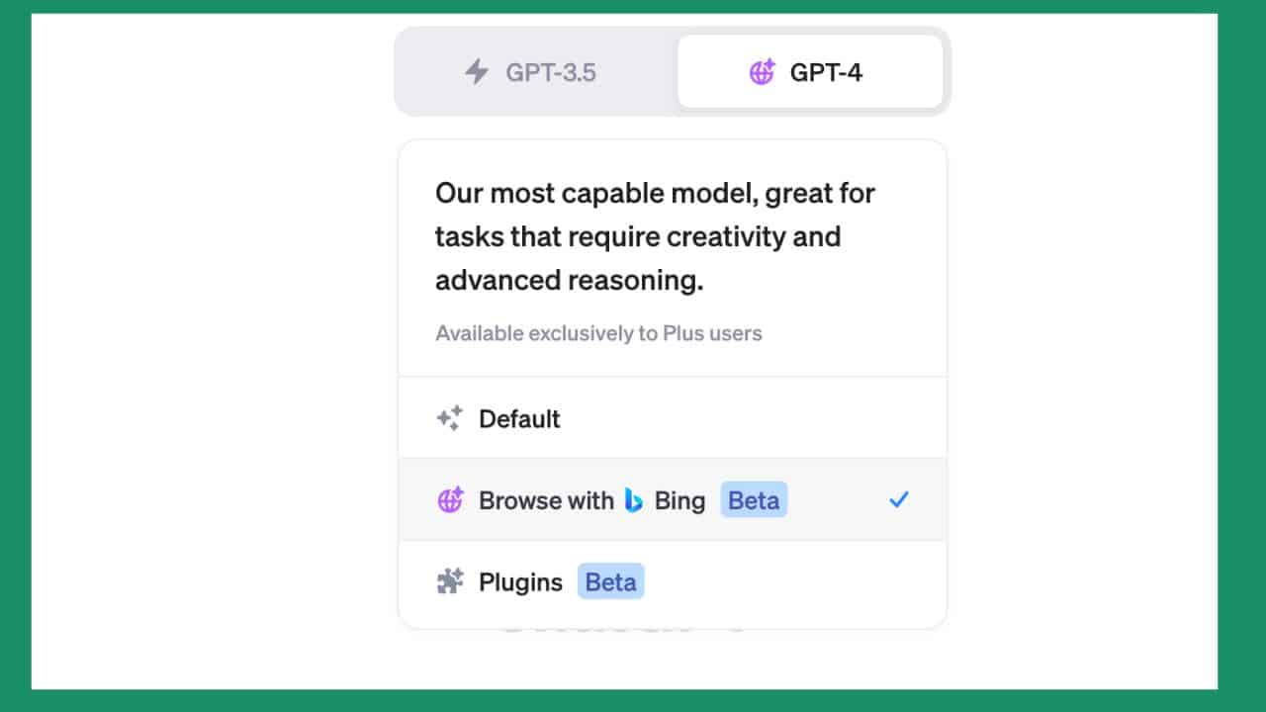Click the word Bing in browsing option
The width and height of the screenshot is (1266, 712).
coord(679,500)
